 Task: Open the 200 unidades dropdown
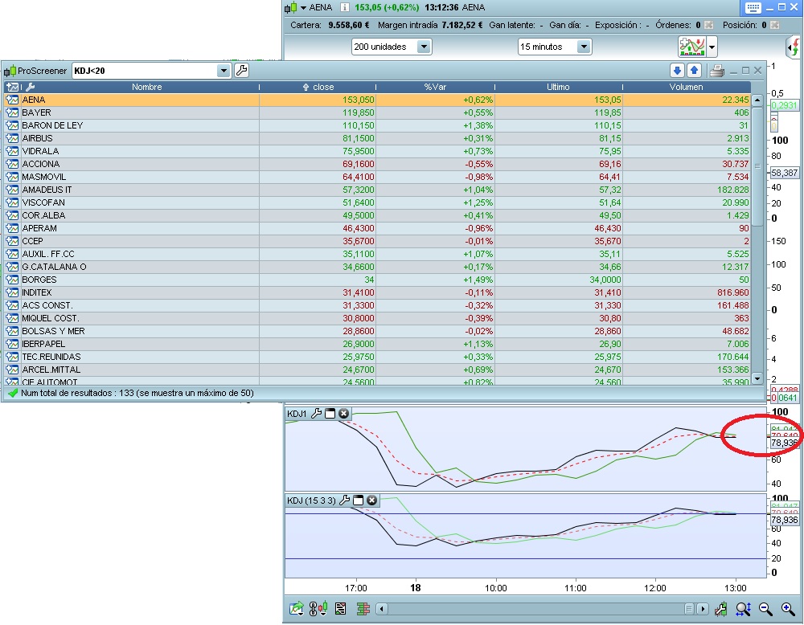tap(424, 47)
